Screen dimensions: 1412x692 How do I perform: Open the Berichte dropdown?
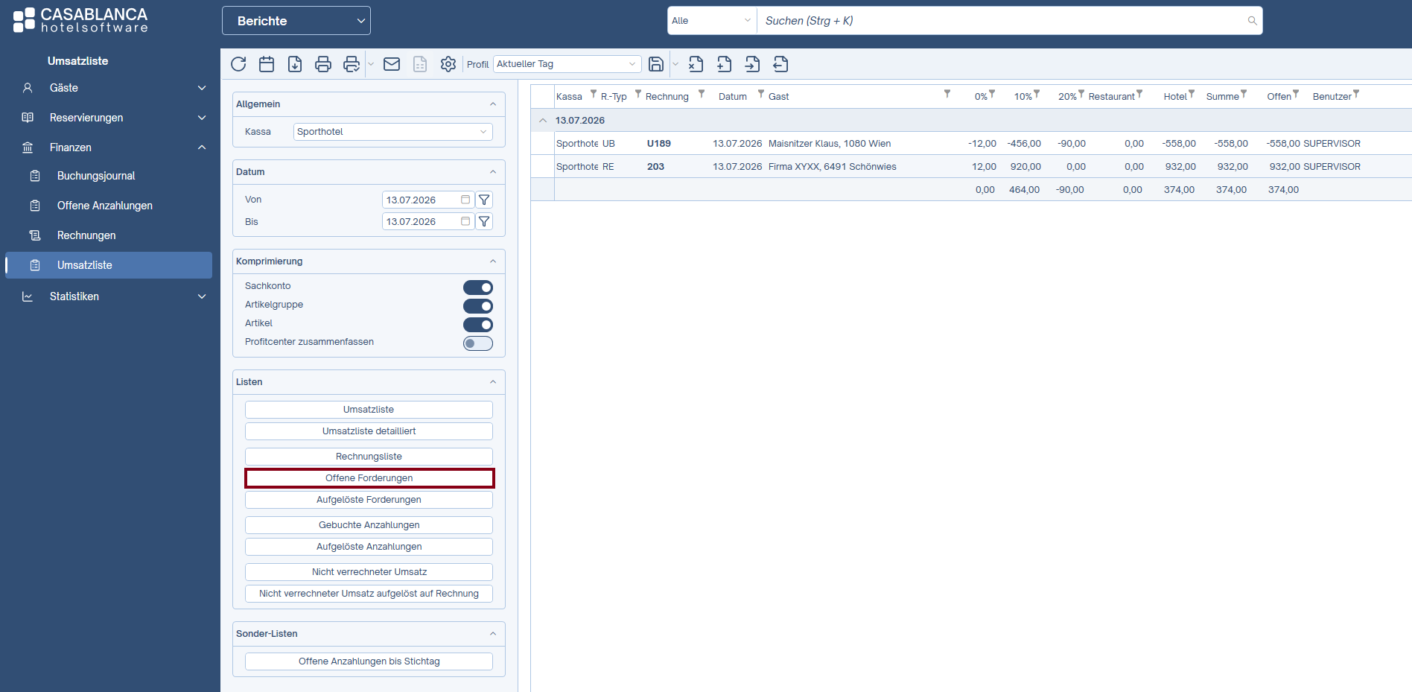coord(296,21)
